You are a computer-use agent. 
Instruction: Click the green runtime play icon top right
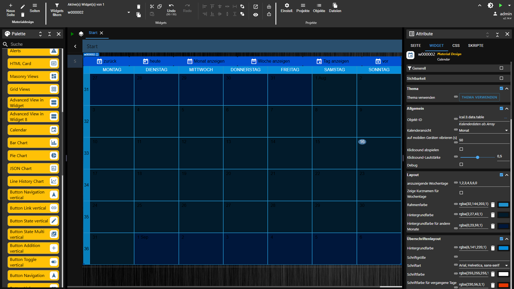coord(501,5)
